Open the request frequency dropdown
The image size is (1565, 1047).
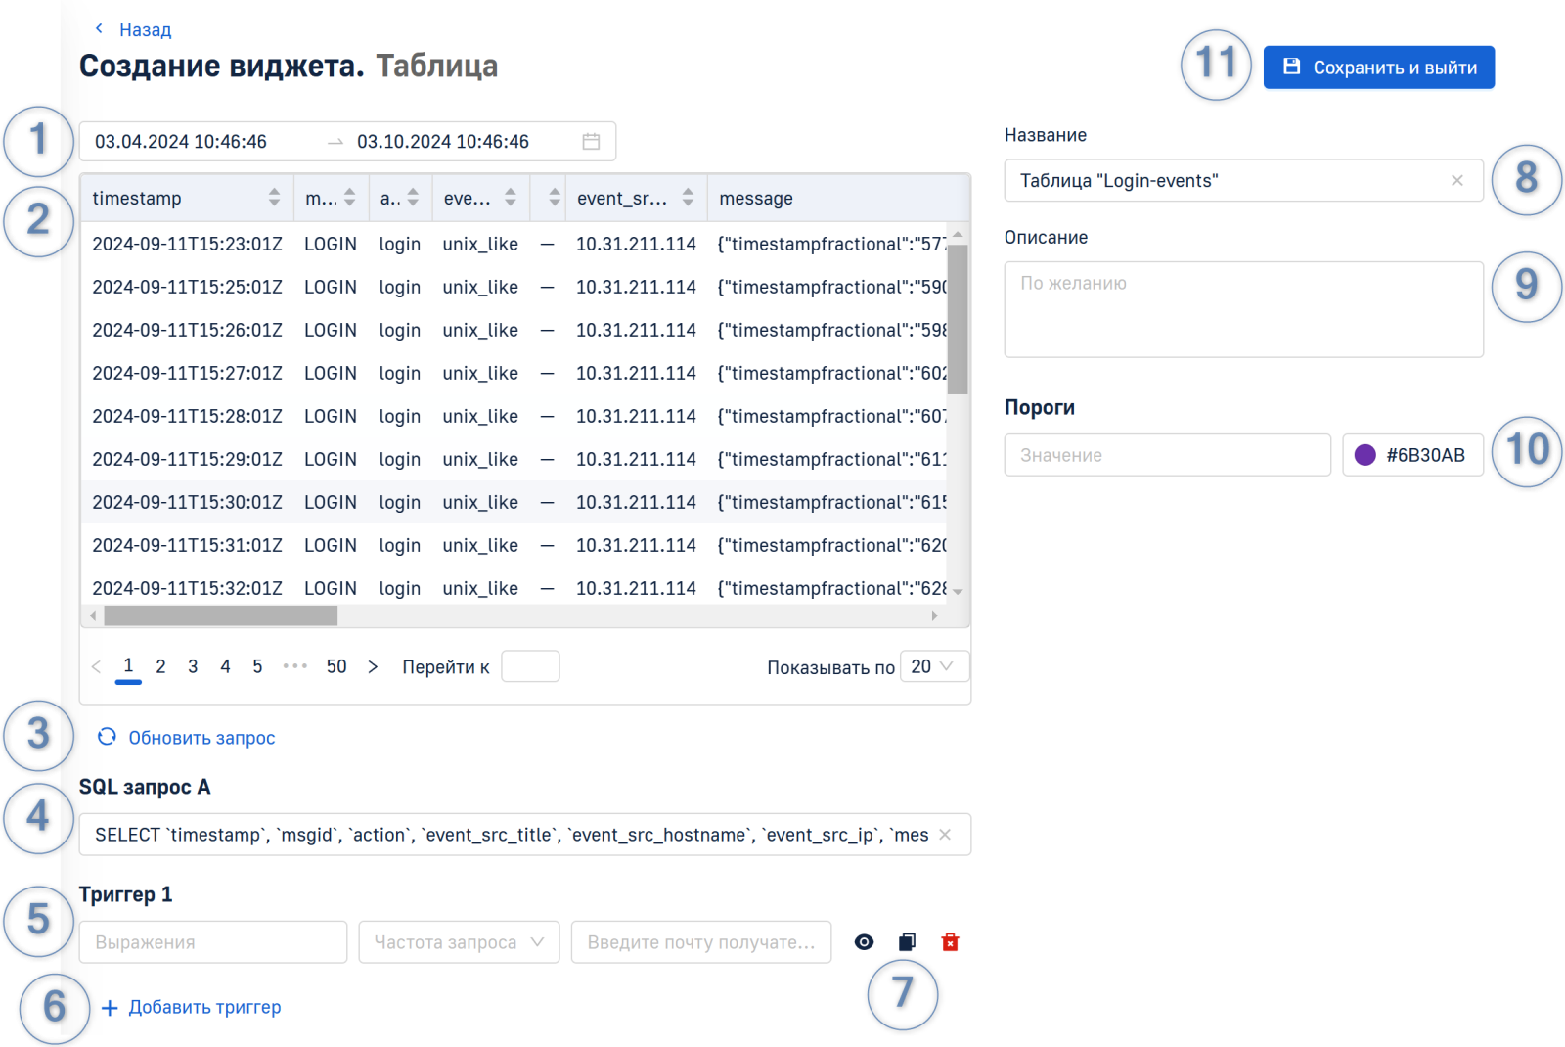point(459,942)
